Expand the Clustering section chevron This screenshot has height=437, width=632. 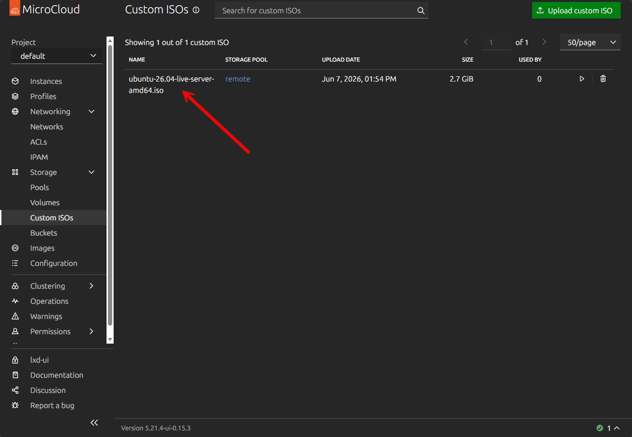click(x=92, y=286)
